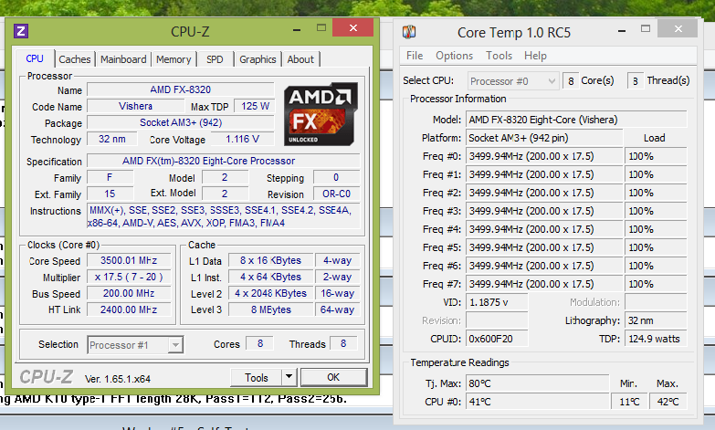The height and width of the screenshot is (430, 715).
Task: Expand the Select CPU Processor #0 dropdown
Action: coord(512,81)
